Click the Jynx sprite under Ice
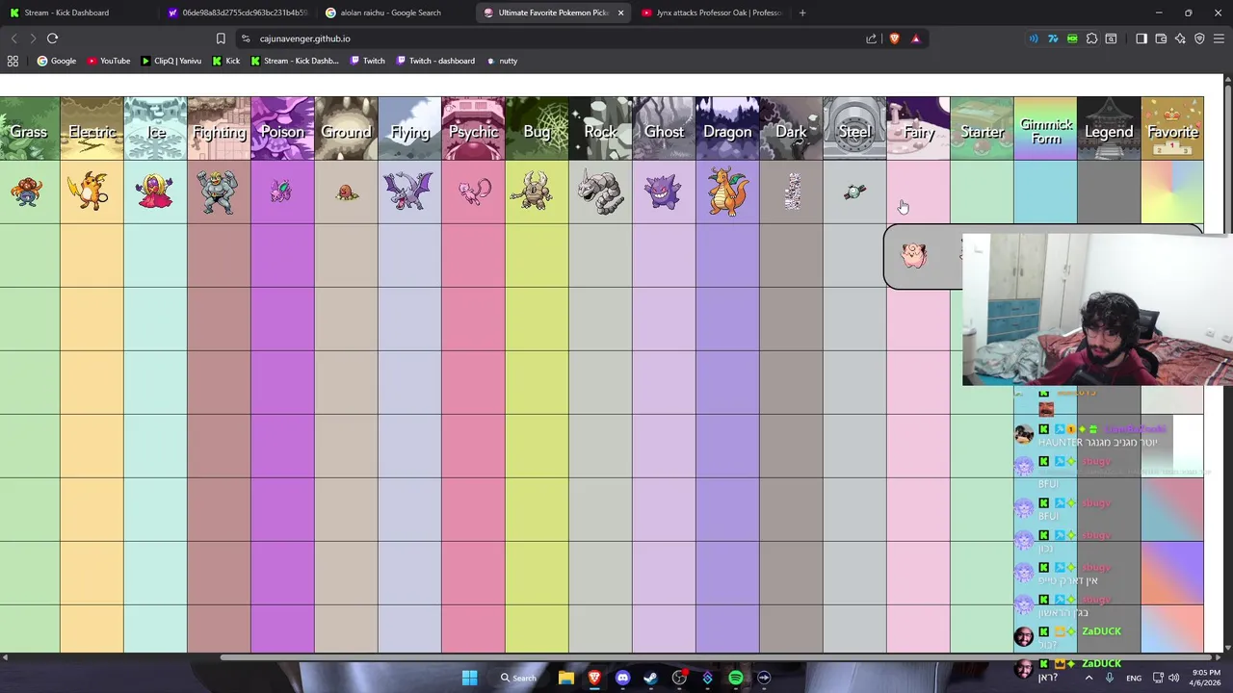1233x693 pixels. 155,192
